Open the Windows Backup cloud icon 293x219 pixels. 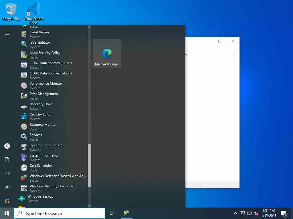[22, 198]
